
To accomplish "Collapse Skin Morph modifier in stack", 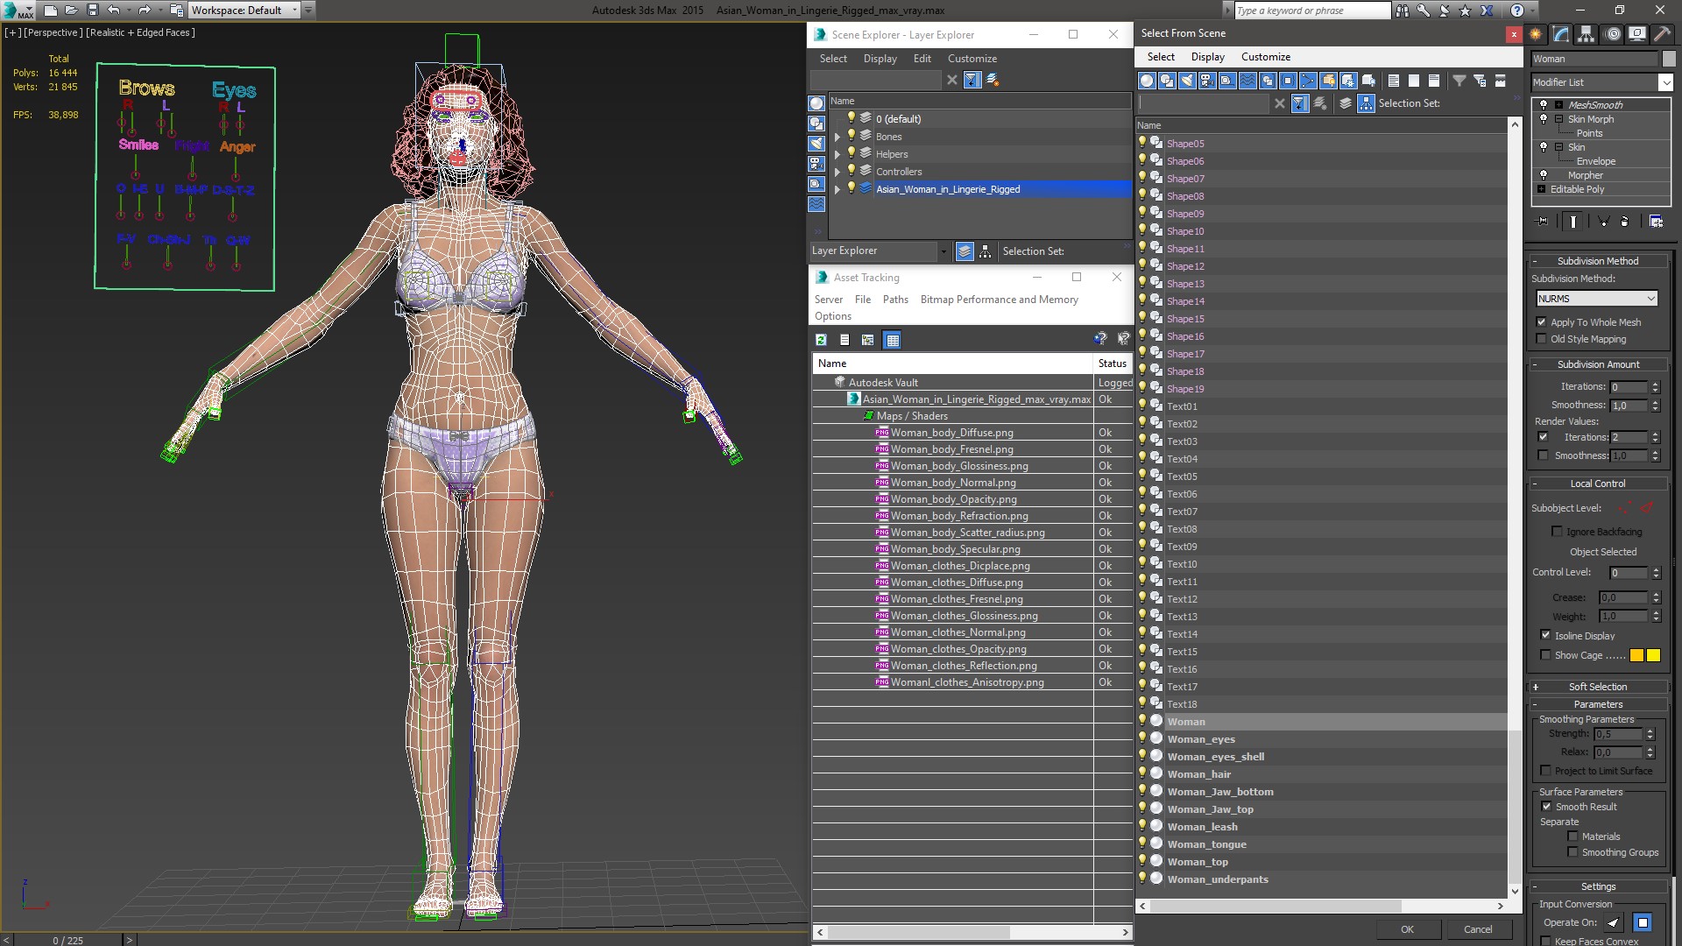I will (1558, 119).
